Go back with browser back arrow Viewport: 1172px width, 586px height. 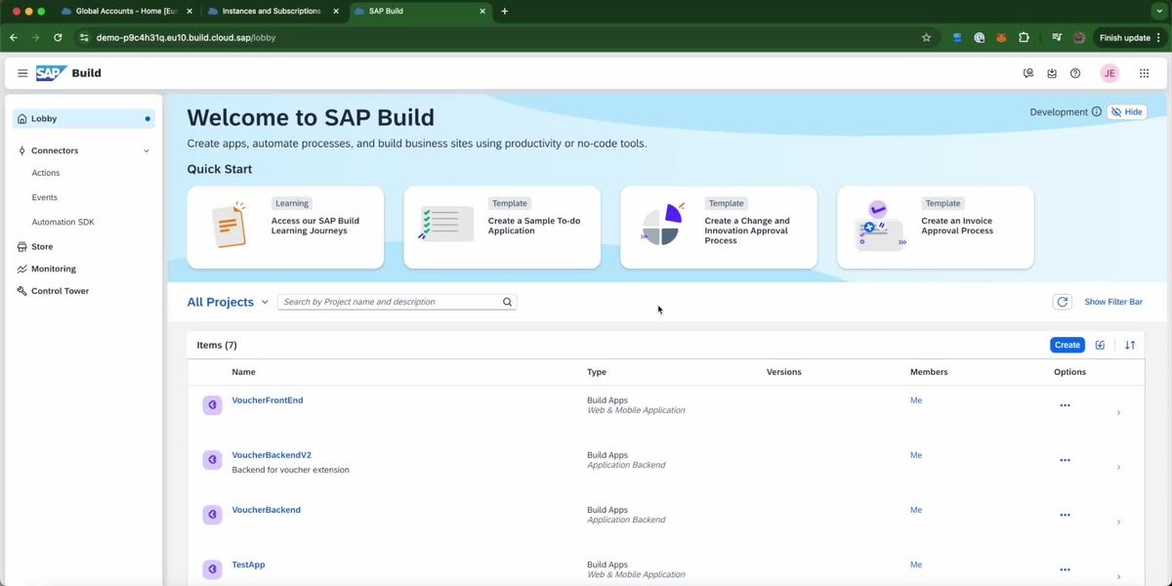14,38
